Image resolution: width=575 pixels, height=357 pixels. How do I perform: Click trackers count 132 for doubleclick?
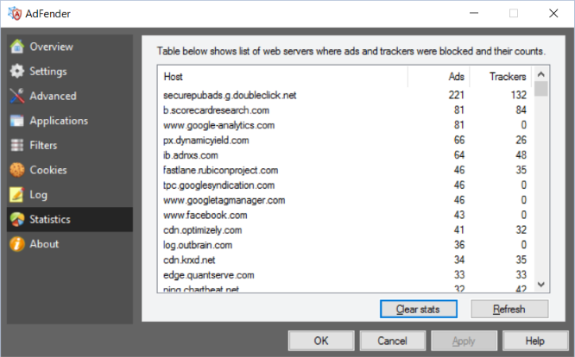click(x=519, y=95)
